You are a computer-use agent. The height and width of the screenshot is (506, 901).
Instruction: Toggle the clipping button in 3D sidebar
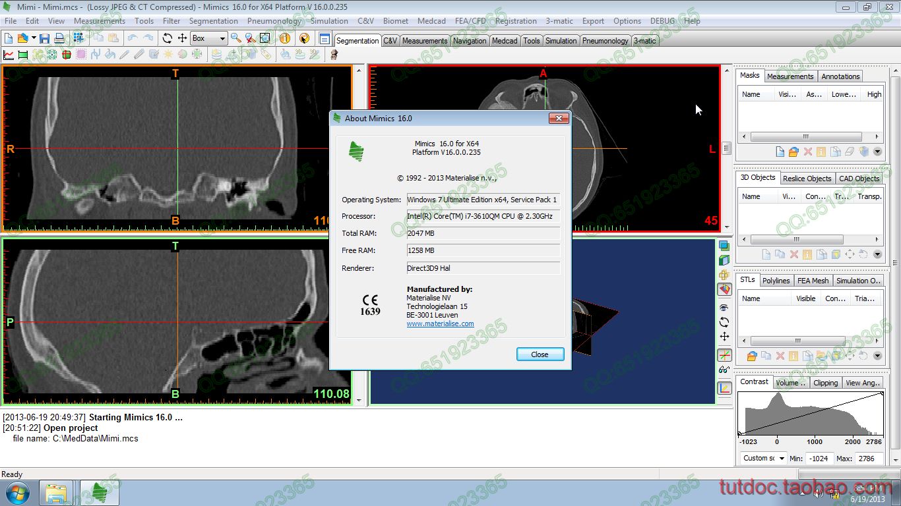[724, 289]
